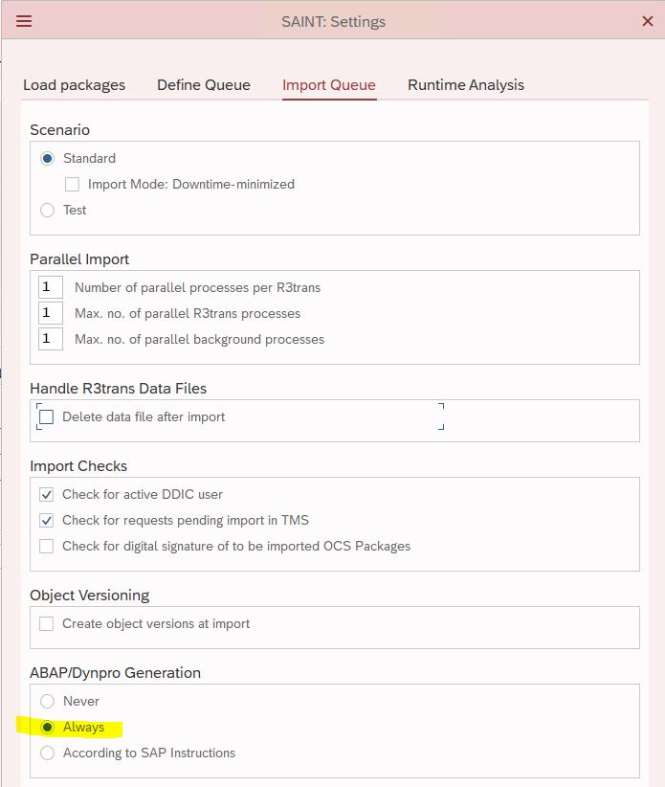Open the Define Queue tab
Screen dimensions: 665x787
point(204,85)
